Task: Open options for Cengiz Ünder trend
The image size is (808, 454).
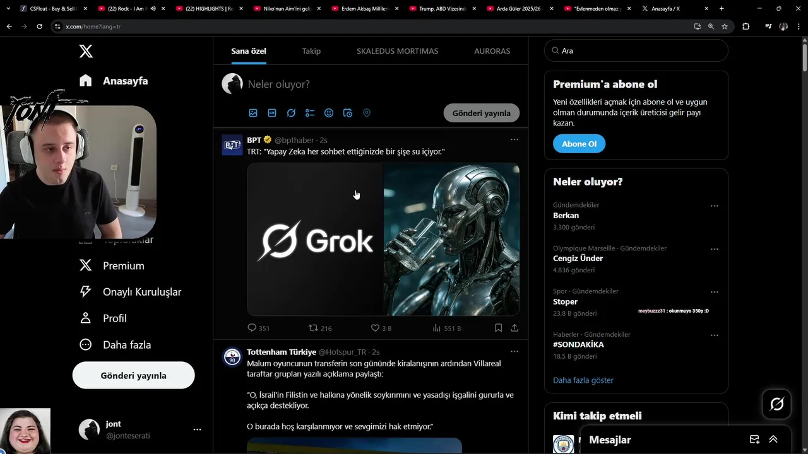Action: pos(715,249)
